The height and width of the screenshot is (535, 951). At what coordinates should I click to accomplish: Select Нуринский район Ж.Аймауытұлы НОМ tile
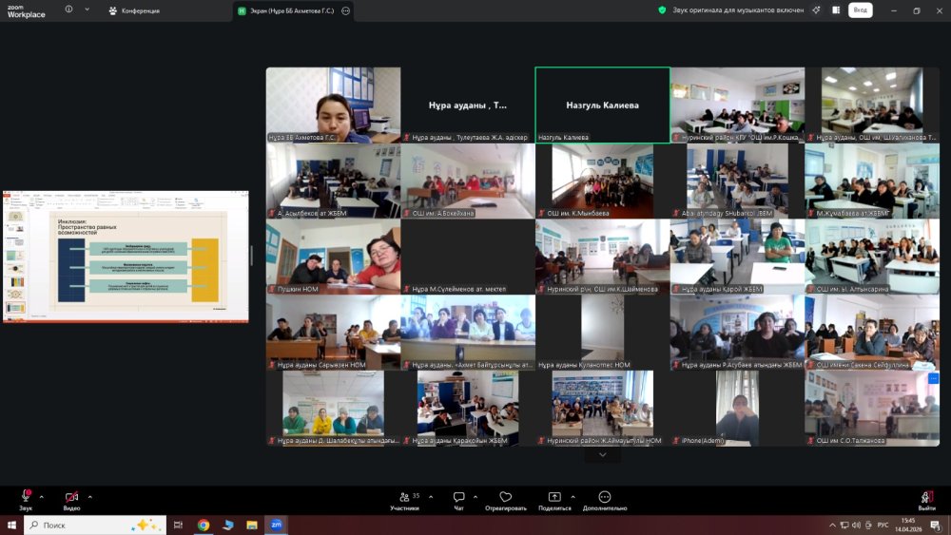coord(602,409)
